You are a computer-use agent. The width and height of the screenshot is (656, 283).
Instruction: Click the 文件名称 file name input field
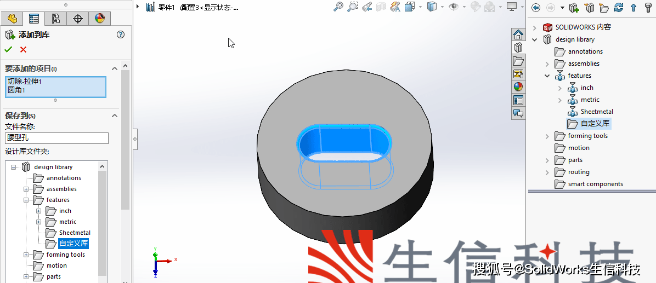pos(57,138)
